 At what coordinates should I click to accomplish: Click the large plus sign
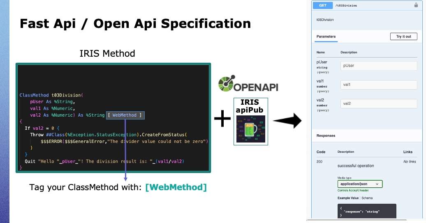pos(222,120)
